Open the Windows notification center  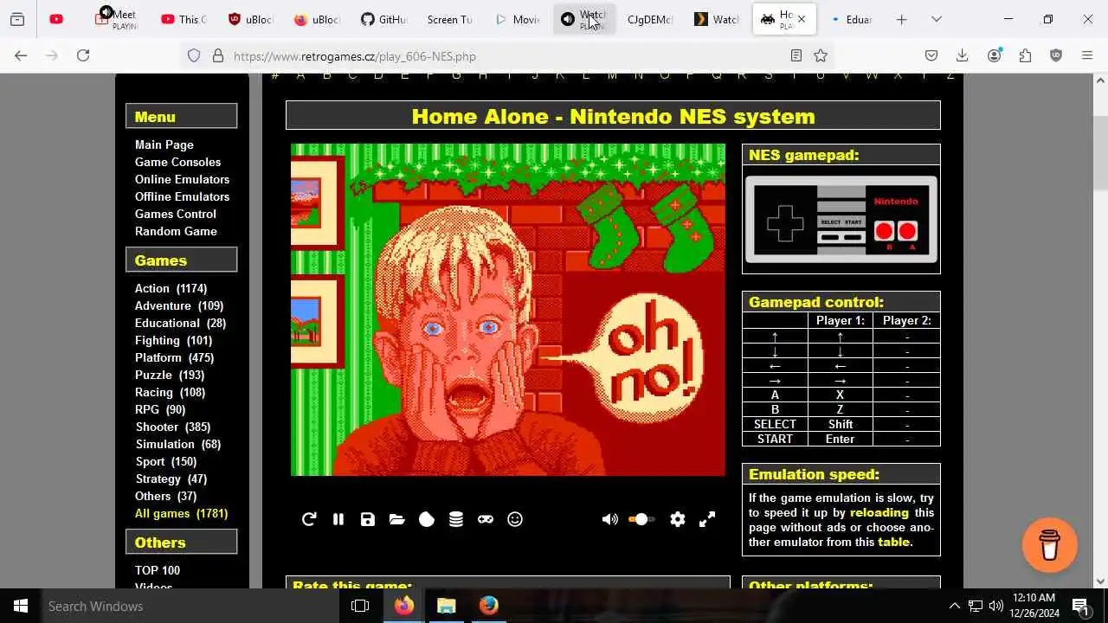pyautogui.click(x=1080, y=606)
